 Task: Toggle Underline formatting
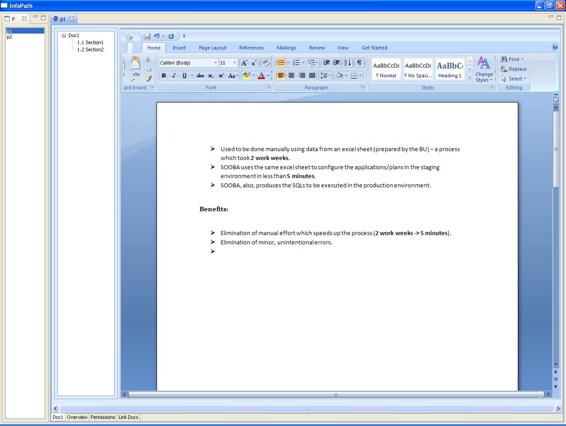pyautogui.click(x=184, y=76)
